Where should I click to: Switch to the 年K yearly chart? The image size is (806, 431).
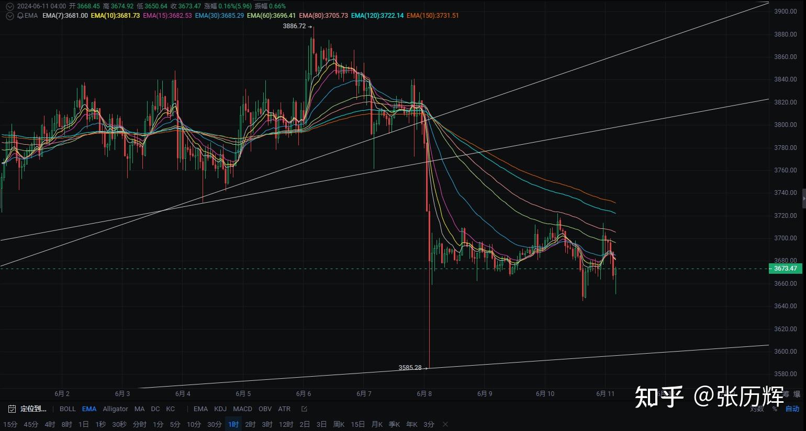point(411,424)
